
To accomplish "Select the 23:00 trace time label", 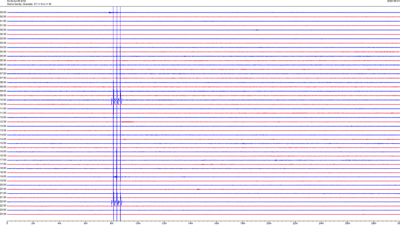I will [x=3, y=210].
